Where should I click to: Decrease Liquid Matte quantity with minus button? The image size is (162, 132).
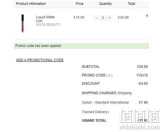[96, 18]
